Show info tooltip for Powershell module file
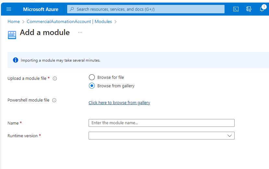 point(54,100)
